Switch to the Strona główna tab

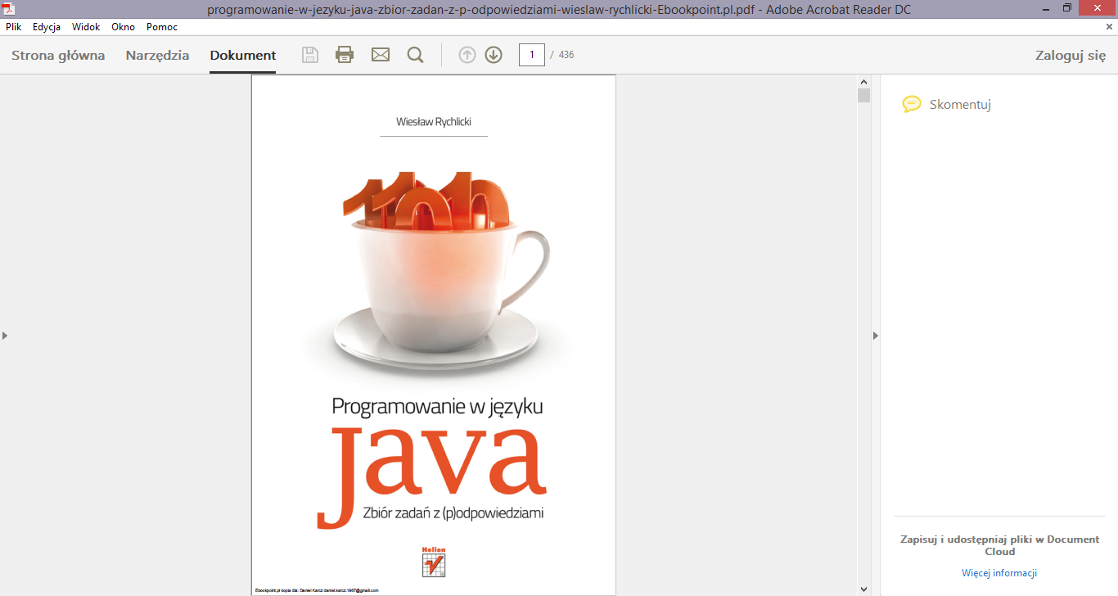pyautogui.click(x=58, y=56)
